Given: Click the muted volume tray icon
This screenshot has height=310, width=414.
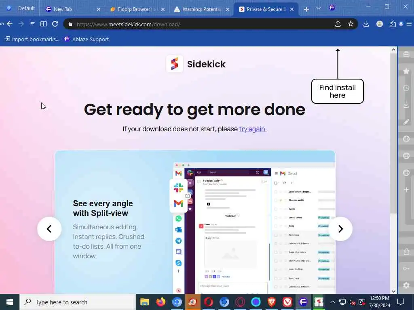Looking at the screenshot, I should pos(352,302).
